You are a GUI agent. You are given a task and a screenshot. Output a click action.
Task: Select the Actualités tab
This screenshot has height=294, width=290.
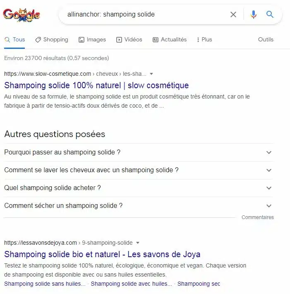[x=170, y=40]
